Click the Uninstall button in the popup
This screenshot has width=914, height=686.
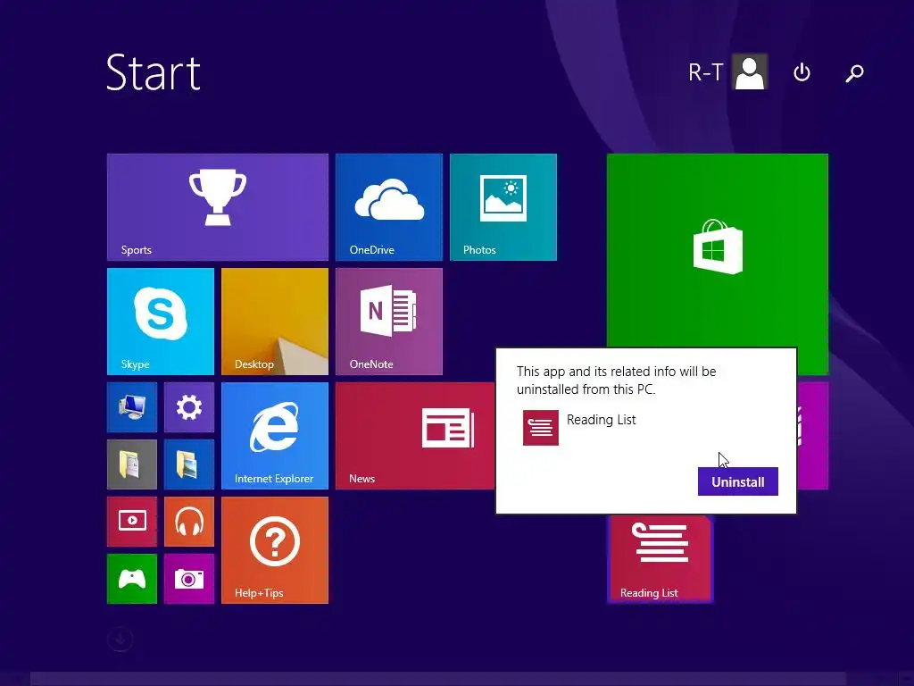(737, 481)
